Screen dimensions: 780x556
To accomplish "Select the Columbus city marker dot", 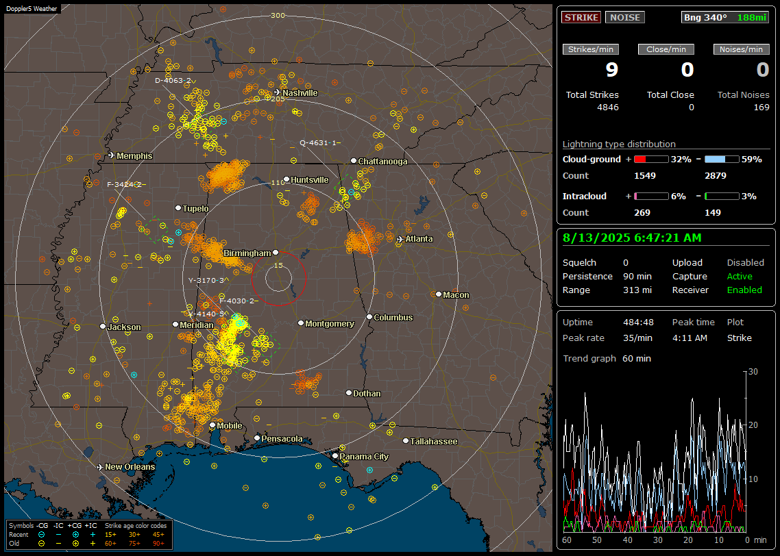I will 369,316.
